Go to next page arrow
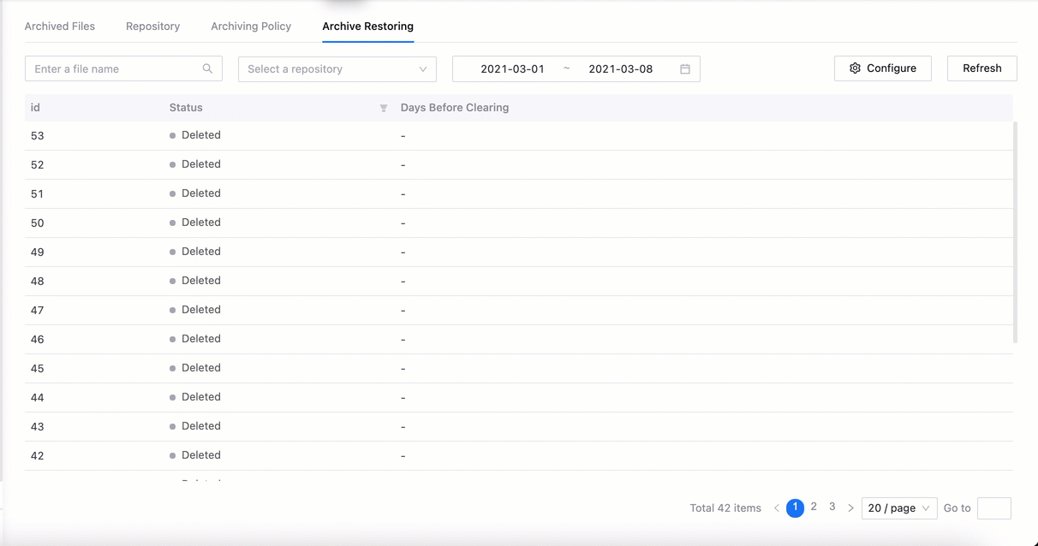 (850, 508)
